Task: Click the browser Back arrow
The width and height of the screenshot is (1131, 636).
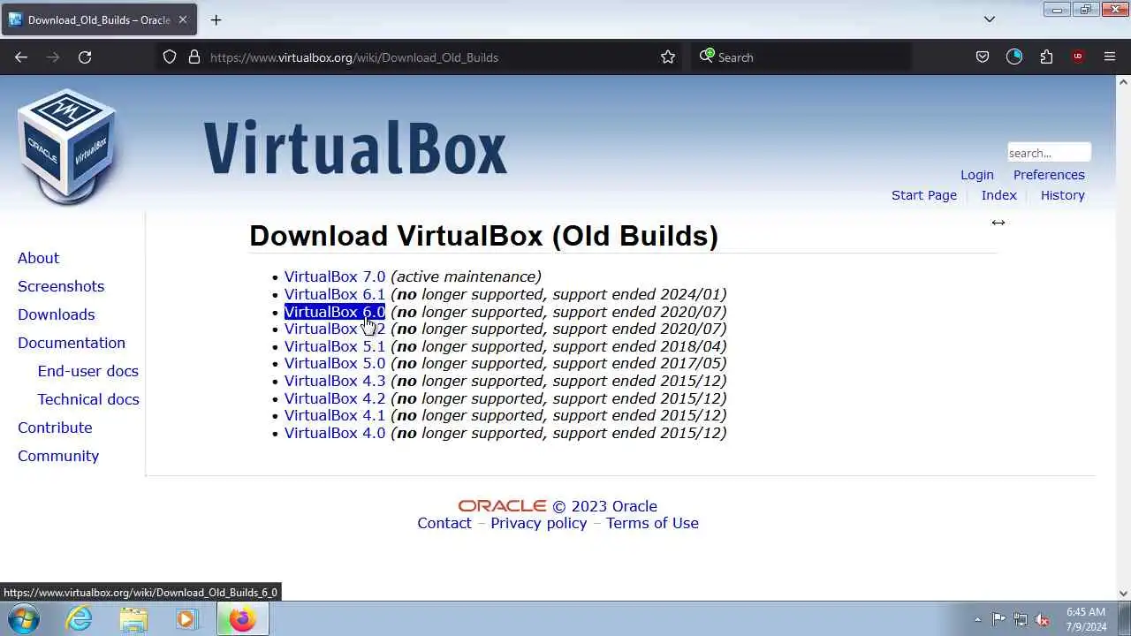Action: point(21,57)
